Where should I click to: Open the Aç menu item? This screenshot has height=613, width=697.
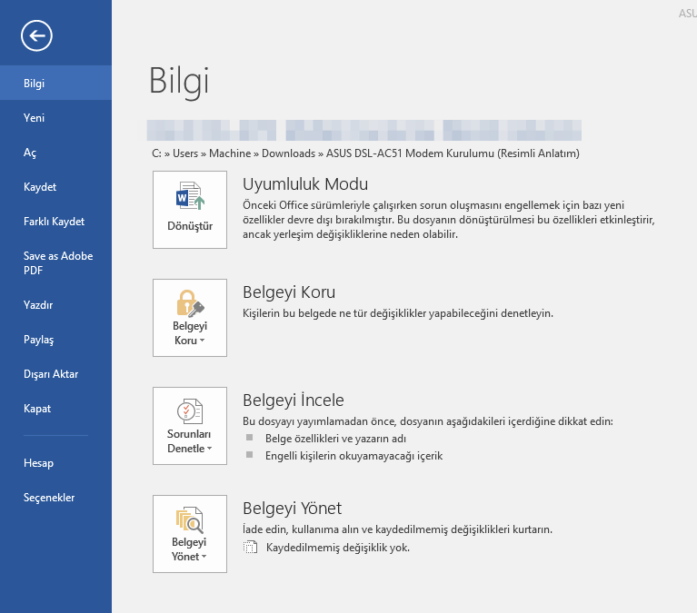(x=55, y=153)
